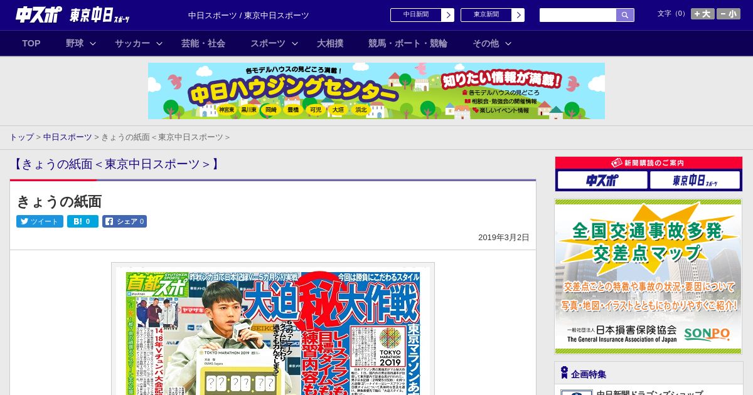Viewport: 753px width, 395px height.
Task: Select the きょうの紙面 article heading
Action: (59, 201)
